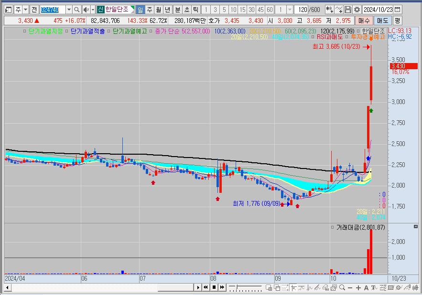Open the stock code history dropdown
Screen dimensions: 422x295
[69, 10]
